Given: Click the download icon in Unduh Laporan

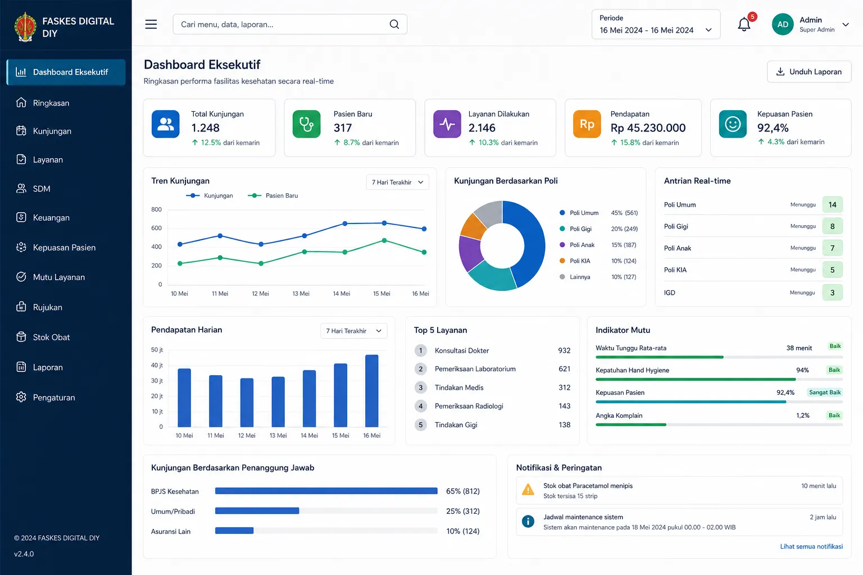Looking at the screenshot, I should [x=780, y=72].
